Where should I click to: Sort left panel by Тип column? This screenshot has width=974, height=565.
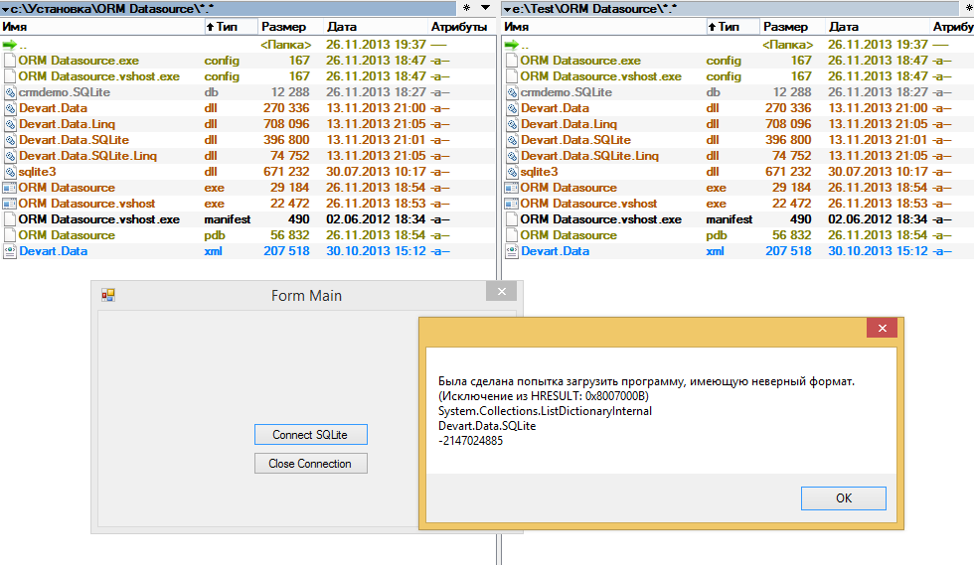(231, 27)
